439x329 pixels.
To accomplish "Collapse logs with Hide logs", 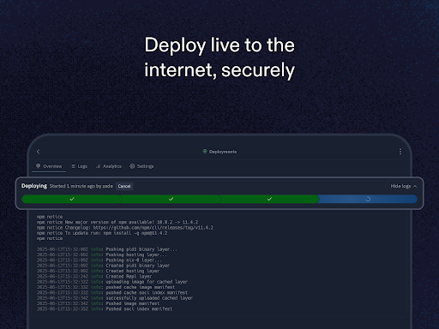I will pos(404,186).
